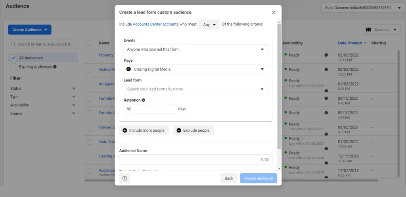Check the Forever row checkbox
The image size is (406, 197).
[x=90, y=127]
